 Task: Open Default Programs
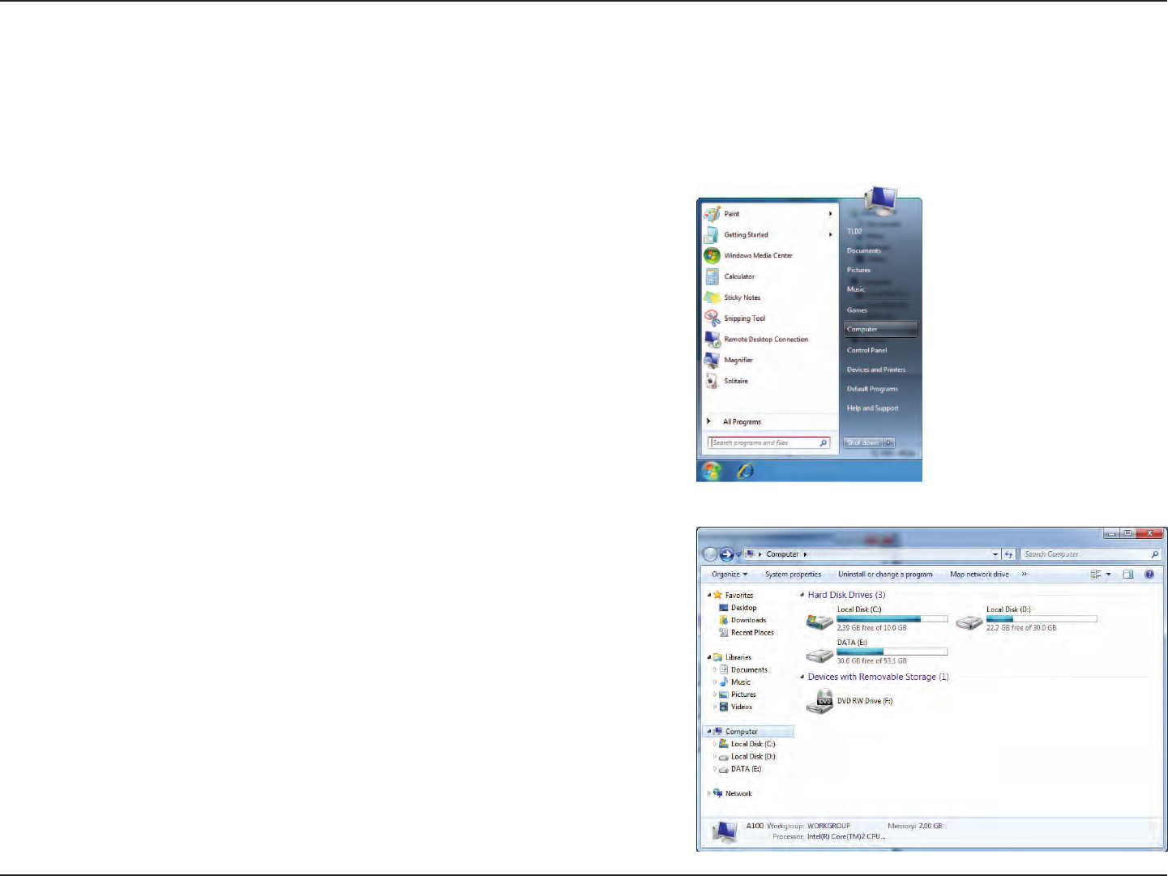(872, 389)
